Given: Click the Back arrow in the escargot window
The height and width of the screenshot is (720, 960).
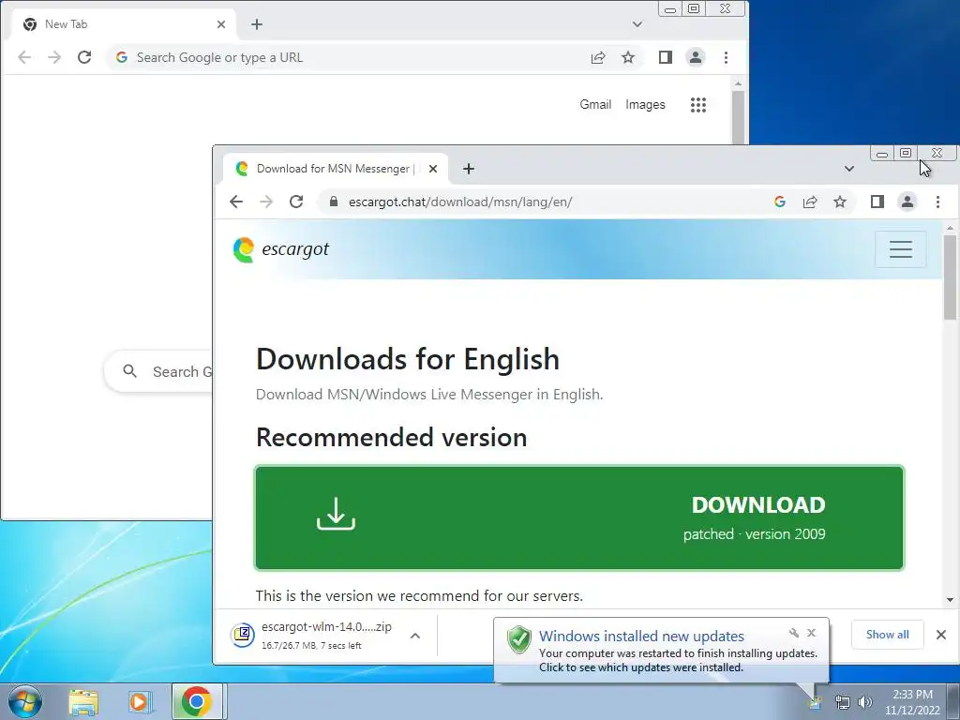Looking at the screenshot, I should coord(236,202).
